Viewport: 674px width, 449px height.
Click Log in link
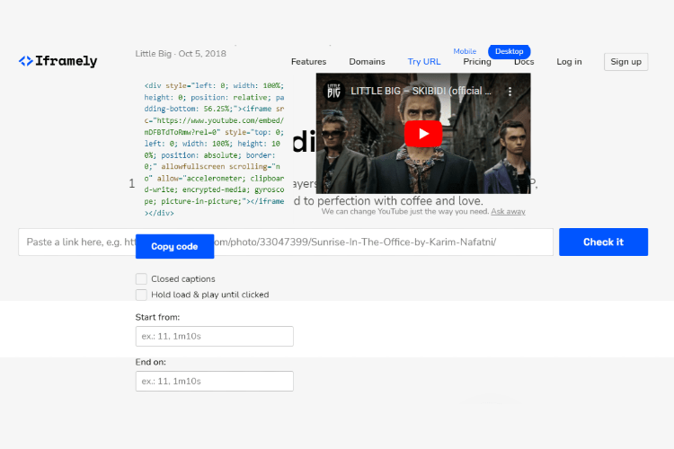[x=569, y=61]
